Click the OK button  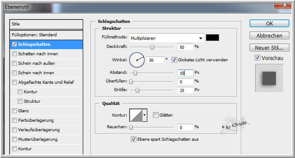[269, 24]
